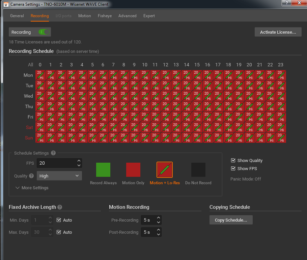307x260 pixels.
Task: Select the hour 12 column header
Action: point(166,65)
